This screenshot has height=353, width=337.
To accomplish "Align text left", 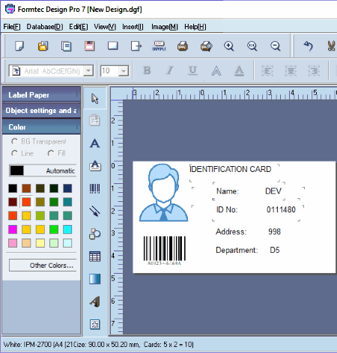I will point(267,71).
